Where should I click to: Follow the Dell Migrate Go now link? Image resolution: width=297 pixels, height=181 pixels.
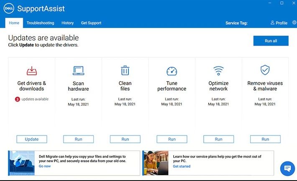(45, 166)
